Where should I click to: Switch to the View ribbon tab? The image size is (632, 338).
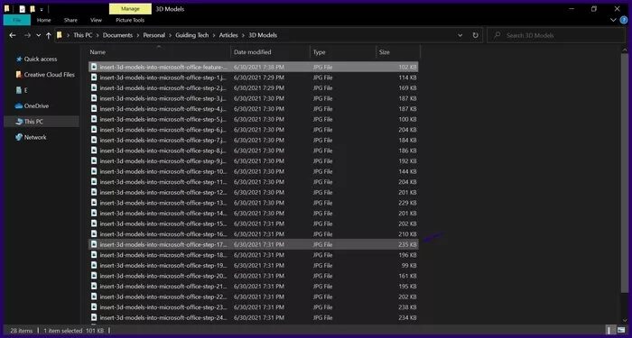pyautogui.click(x=96, y=20)
